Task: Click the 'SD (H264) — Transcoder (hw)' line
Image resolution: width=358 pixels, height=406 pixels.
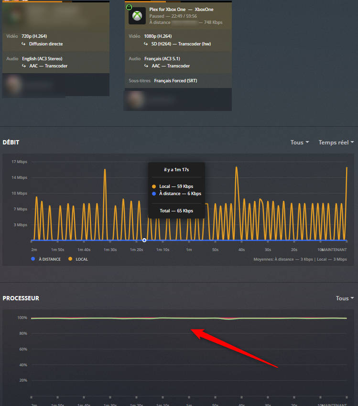Action: [x=181, y=44]
